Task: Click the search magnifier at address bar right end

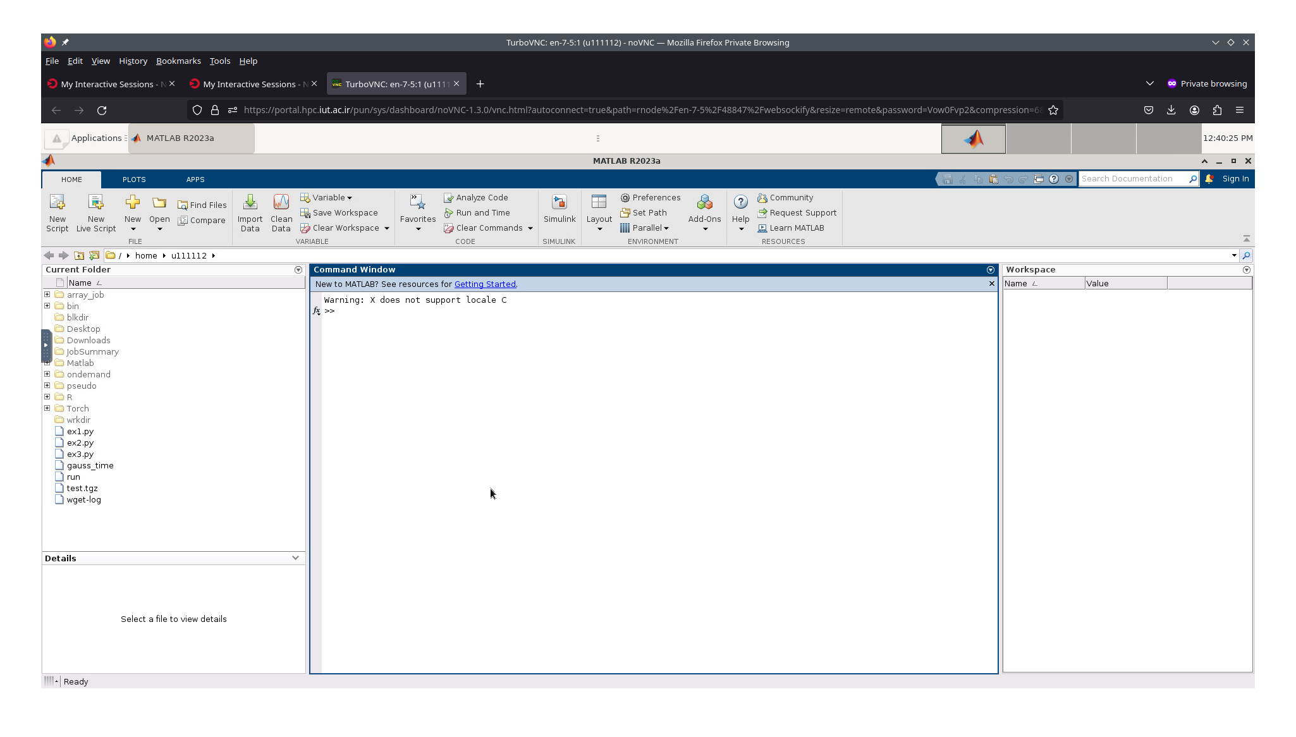Action: pyautogui.click(x=1245, y=255)
